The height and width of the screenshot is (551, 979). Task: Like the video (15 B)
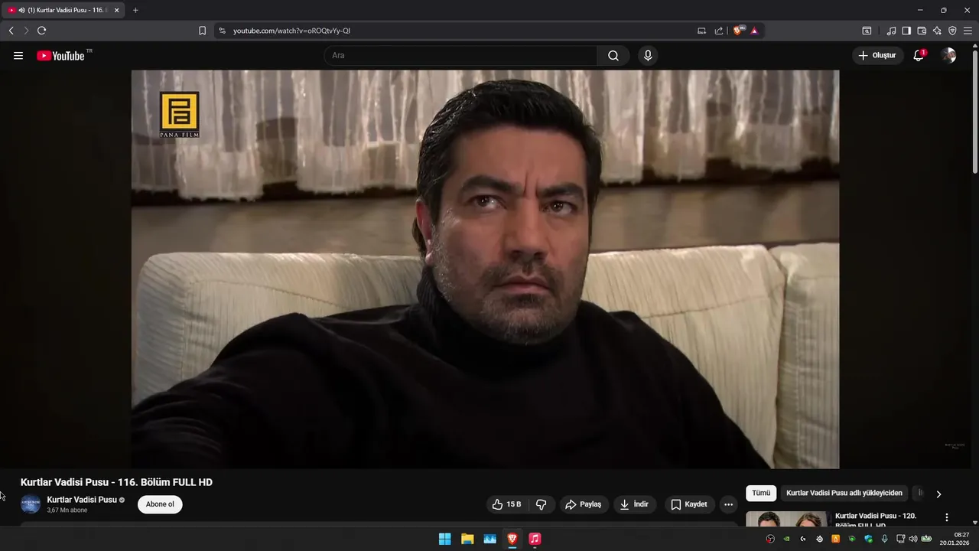[506, 504]
